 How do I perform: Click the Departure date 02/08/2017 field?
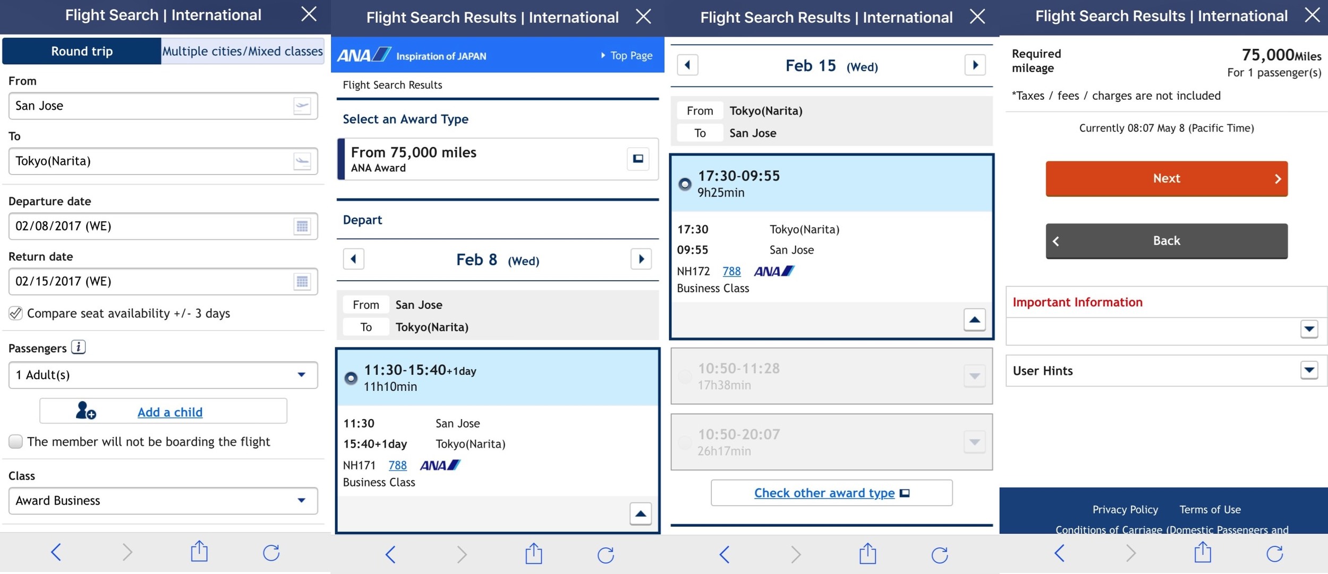163,227
